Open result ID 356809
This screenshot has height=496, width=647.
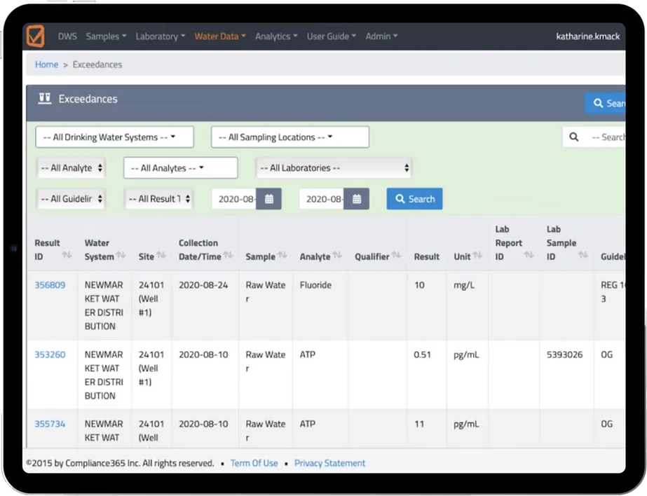coord(50,285)
